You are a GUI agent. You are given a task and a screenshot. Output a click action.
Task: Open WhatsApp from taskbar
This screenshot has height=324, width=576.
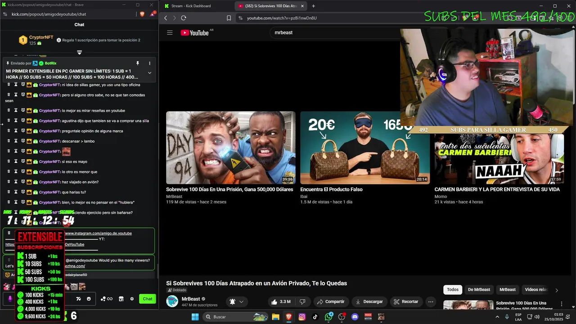pyautogui.click(x=328, y=317)
